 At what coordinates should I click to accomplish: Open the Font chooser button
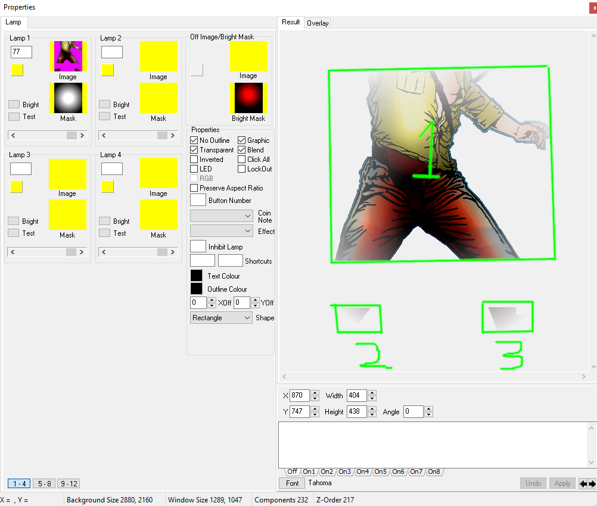(293, 483)
